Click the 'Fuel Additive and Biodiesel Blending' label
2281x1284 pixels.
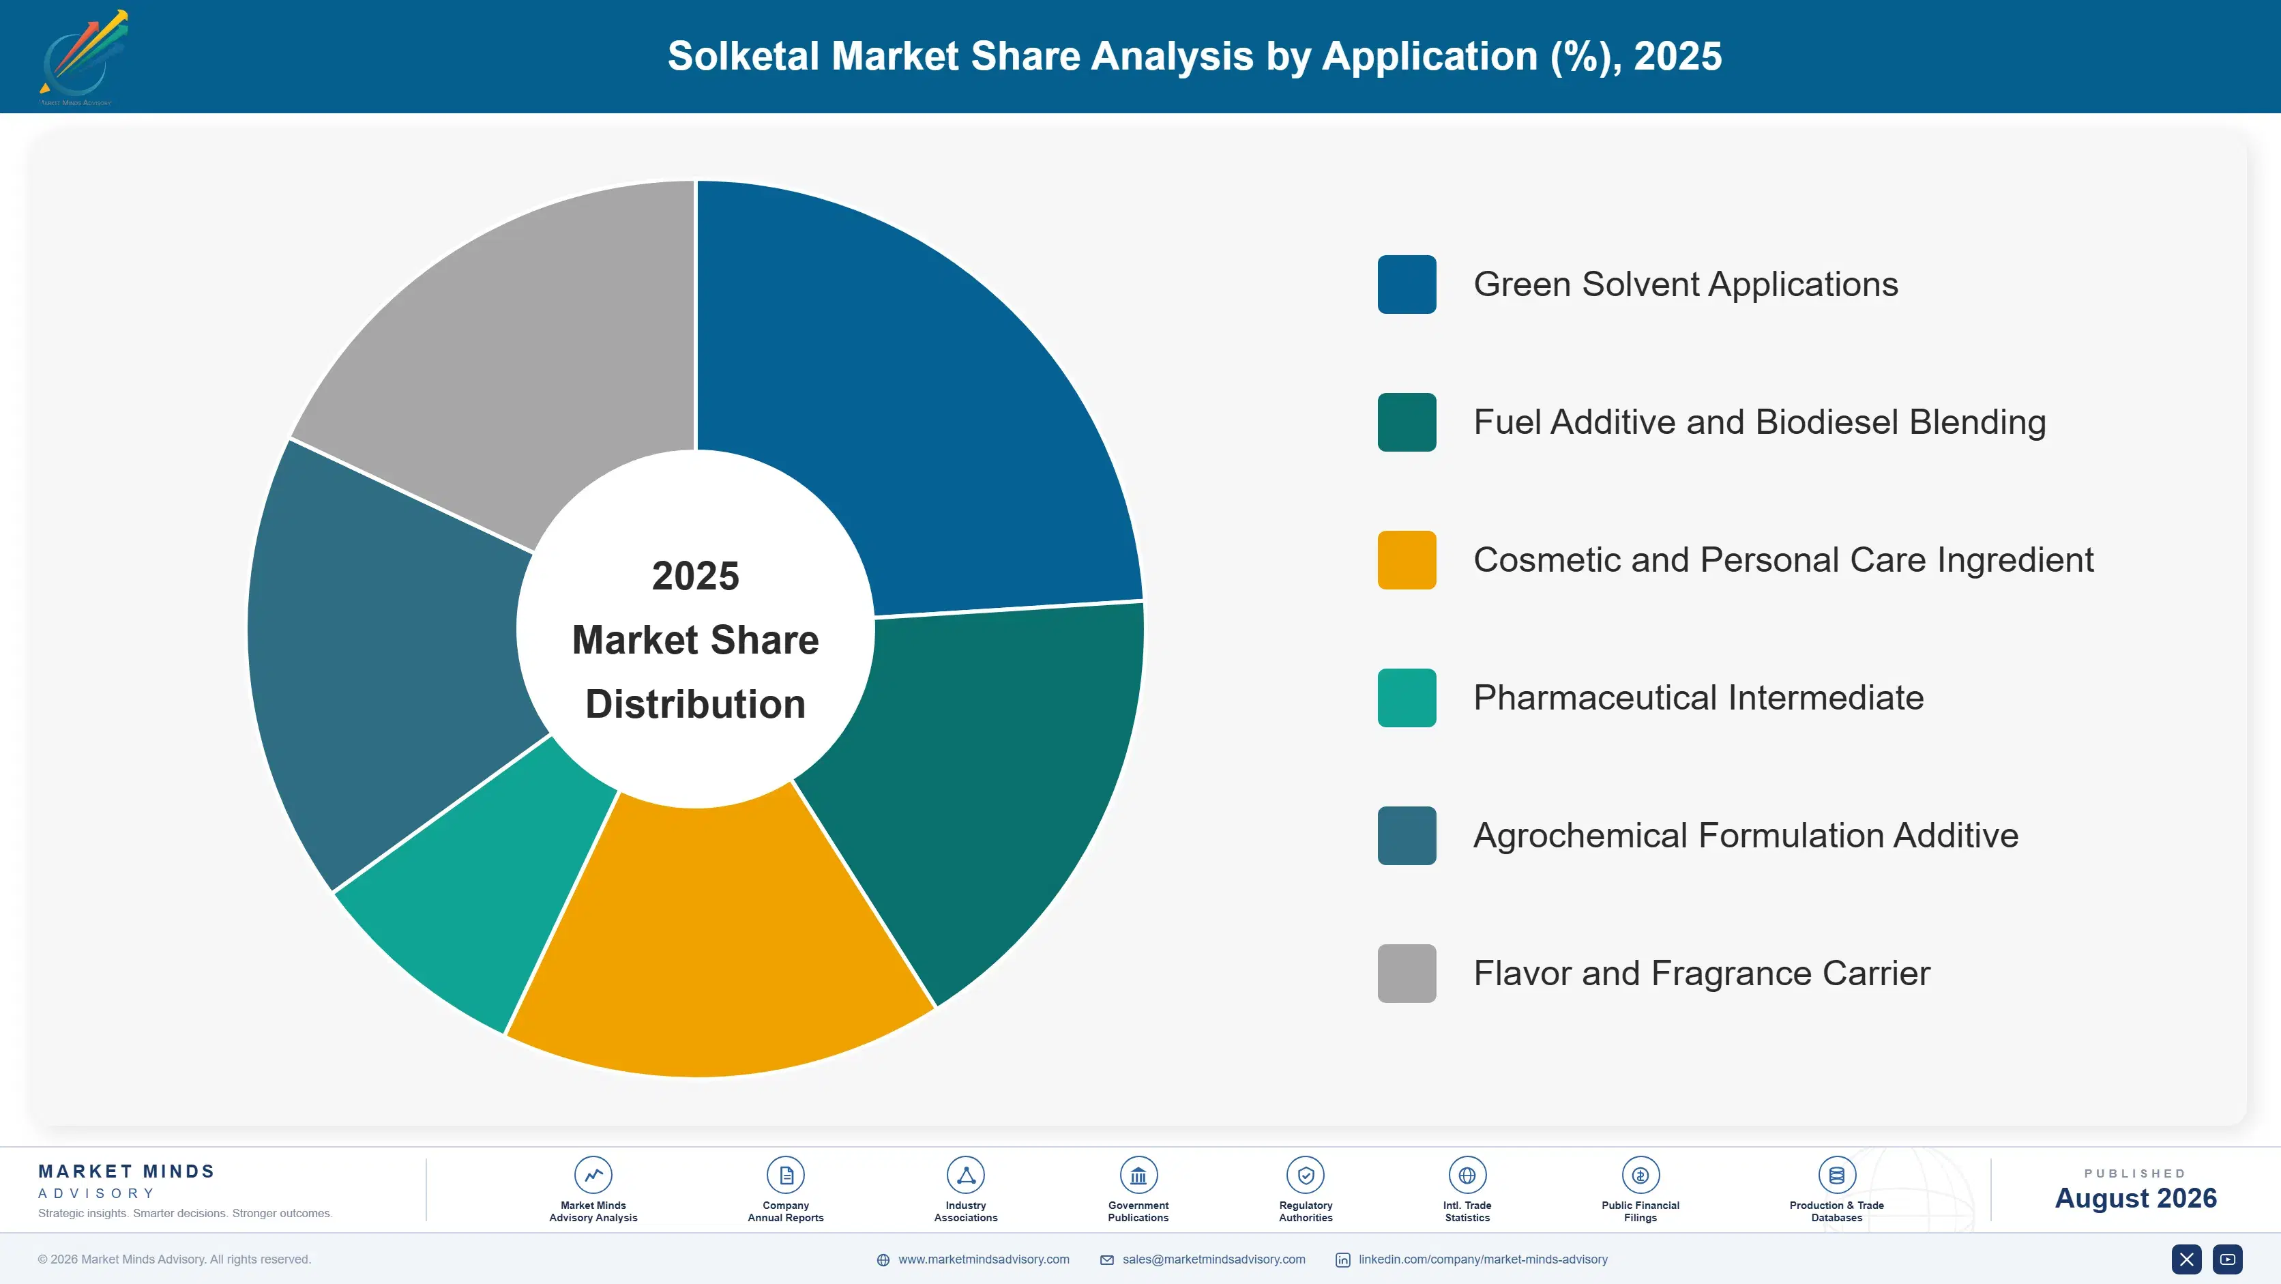(x=1759, y=422)
